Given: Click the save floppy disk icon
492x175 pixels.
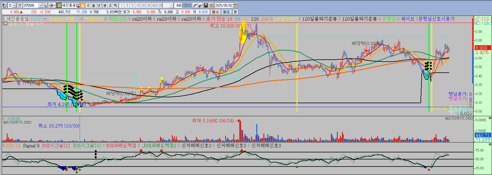Looking at the screenshot, I should [206, 5].
